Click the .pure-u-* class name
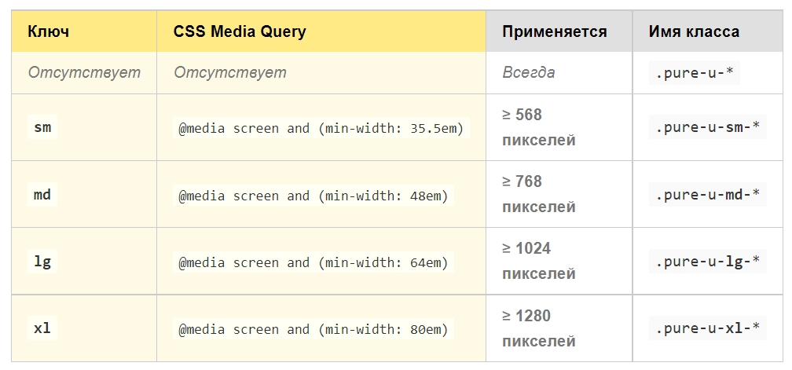Image resolution: width=792 pixels, height=370 pixels. pos(695,74)
